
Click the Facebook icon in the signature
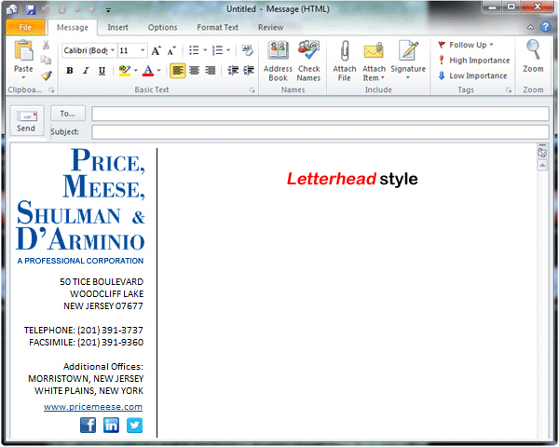(88, 426)
